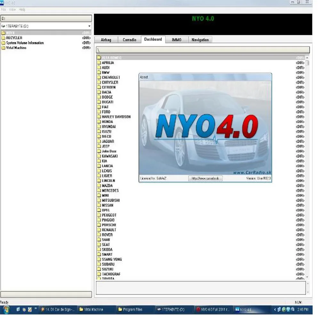Click the HYUNDAI folder icon

point(99,126)
